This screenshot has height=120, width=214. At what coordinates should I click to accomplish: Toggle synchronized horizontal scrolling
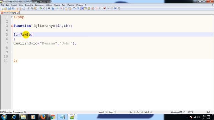pyautogui.click(x=70, y=8)
